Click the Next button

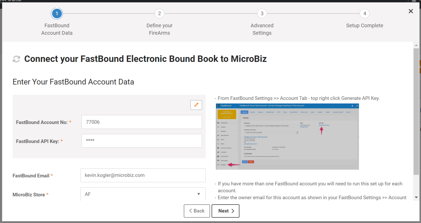[225, 211]
